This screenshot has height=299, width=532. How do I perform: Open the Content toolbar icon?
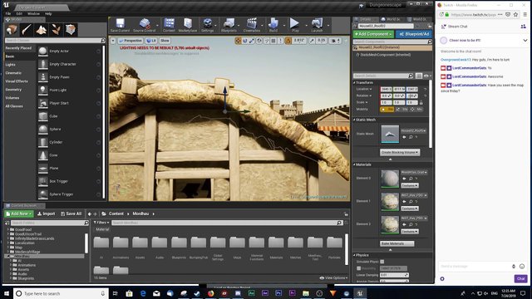click(169, 25)
